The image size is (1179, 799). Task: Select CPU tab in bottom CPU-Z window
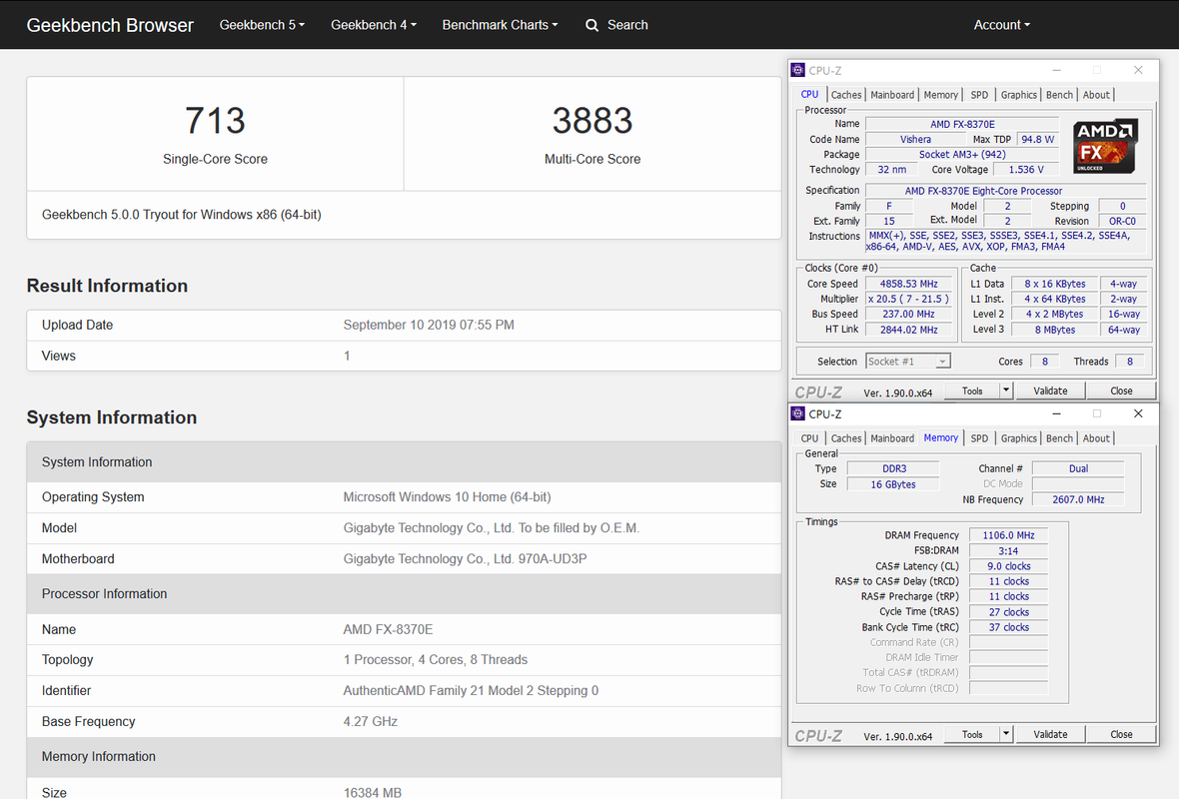[x=809, y=438]
